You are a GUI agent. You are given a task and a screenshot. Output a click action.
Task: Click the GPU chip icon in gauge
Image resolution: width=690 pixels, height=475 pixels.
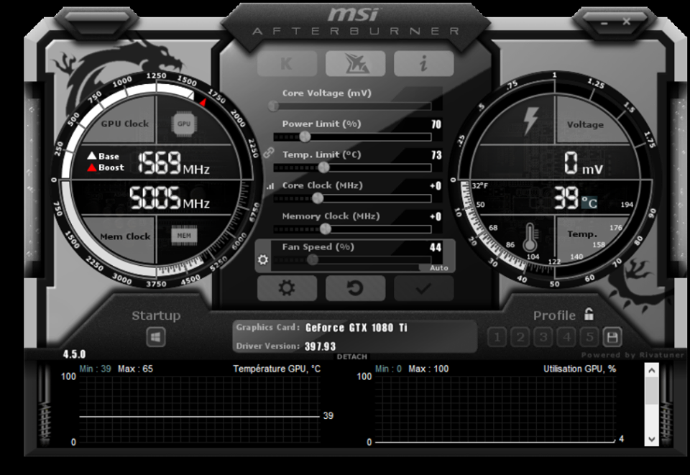(x=184, y=124)
